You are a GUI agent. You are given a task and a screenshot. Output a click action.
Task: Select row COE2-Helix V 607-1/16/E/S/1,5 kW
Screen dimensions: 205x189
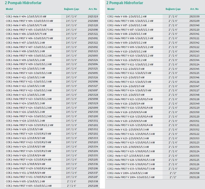(x=155, y=25)
